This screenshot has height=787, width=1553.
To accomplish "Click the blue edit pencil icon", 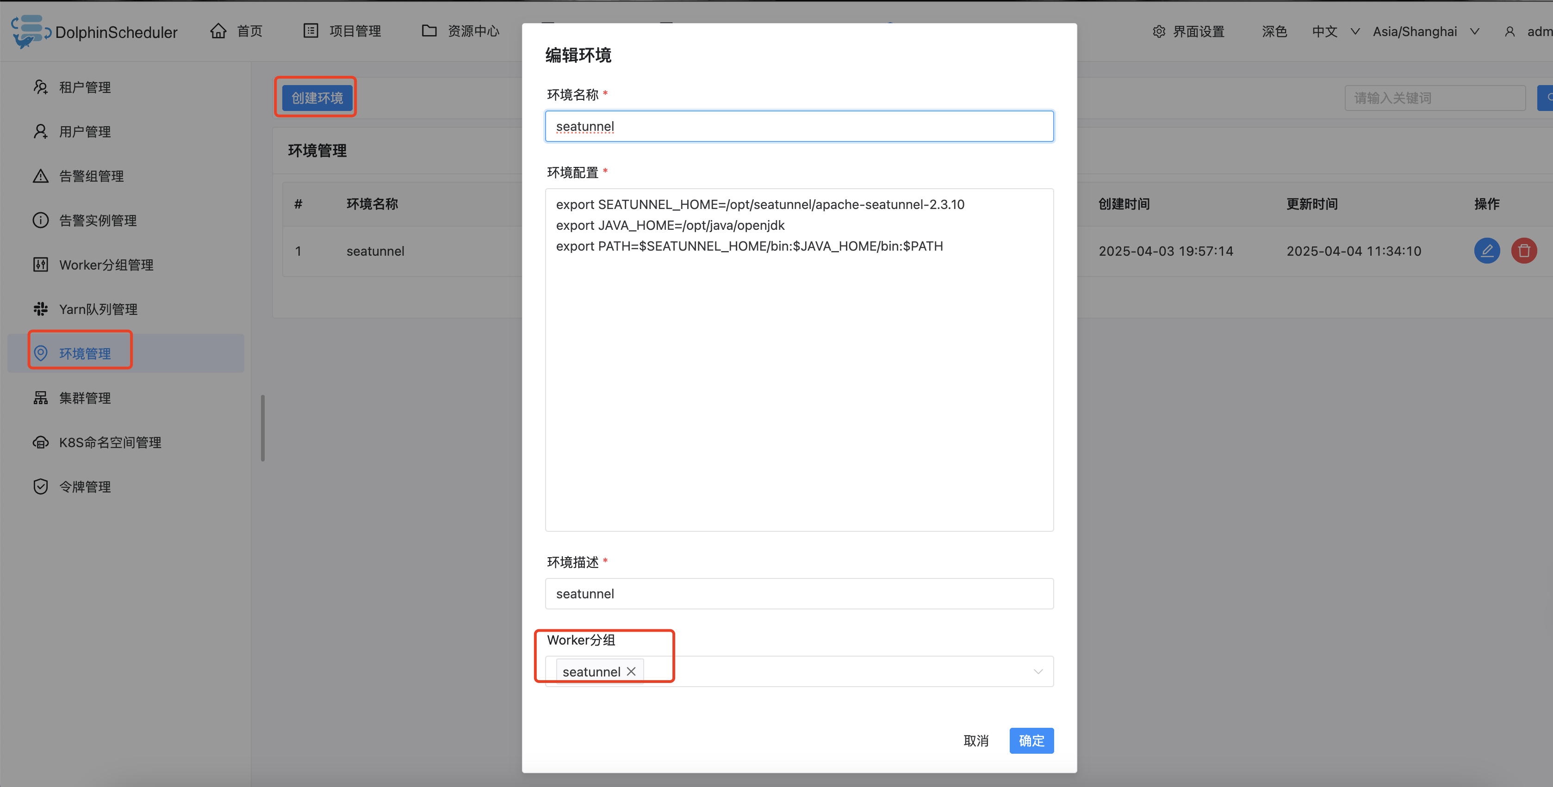I will tap(1487, 251).
